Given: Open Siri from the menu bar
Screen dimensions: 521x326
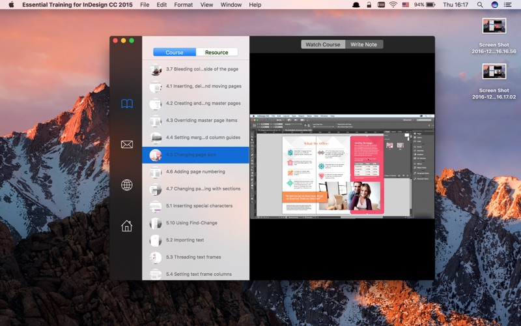Looking at the screenshot, I should 494,5.
